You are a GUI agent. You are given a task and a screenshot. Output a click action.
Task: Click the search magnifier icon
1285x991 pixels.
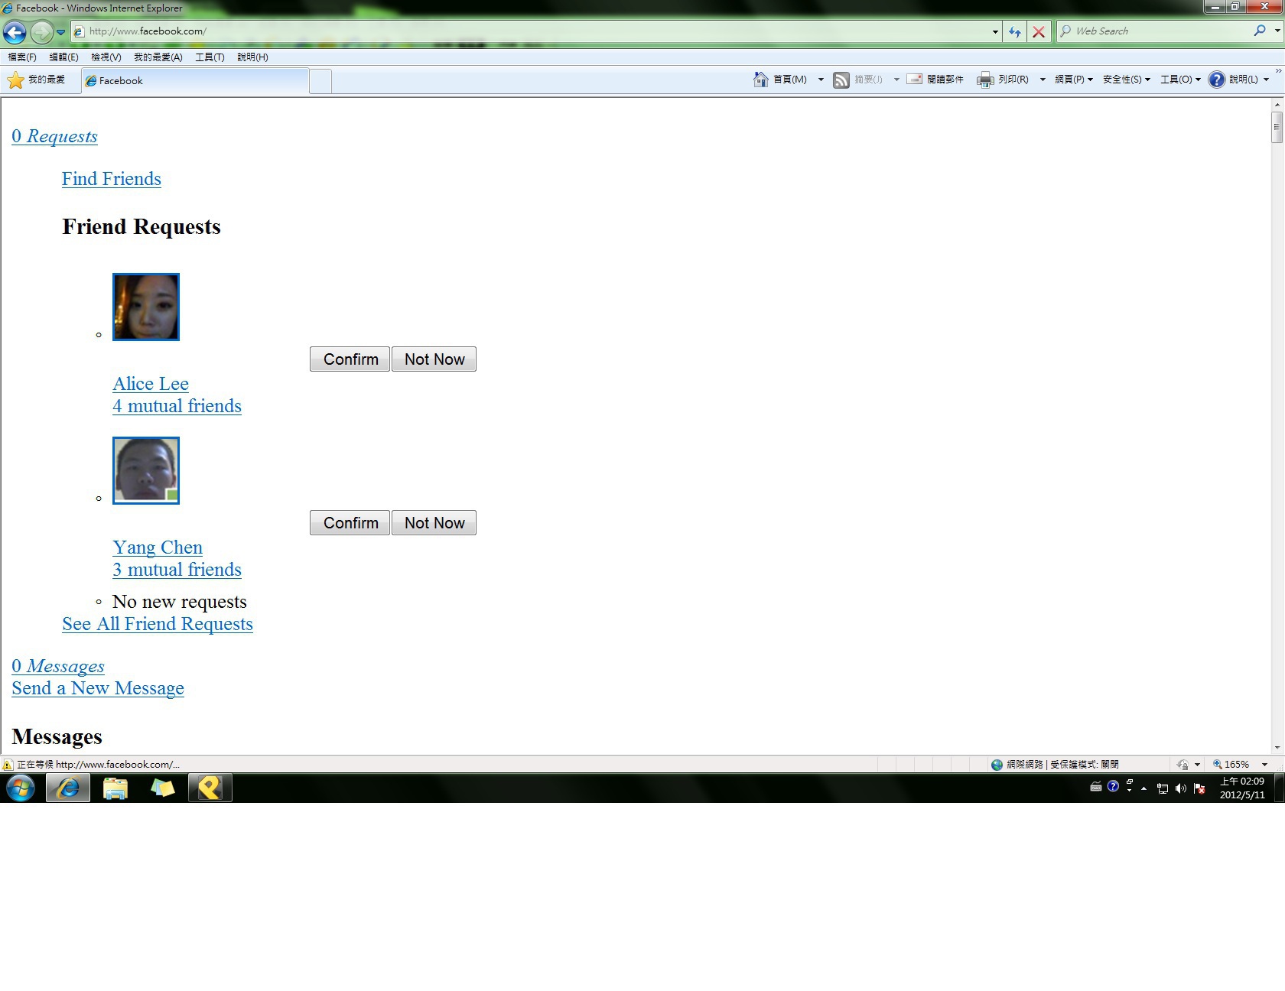1259,31
